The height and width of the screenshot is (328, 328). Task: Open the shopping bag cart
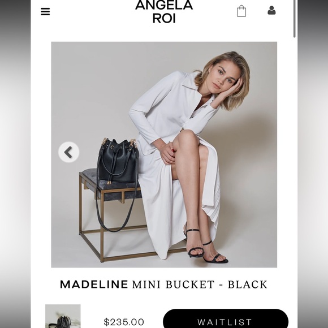click(241, 11)
